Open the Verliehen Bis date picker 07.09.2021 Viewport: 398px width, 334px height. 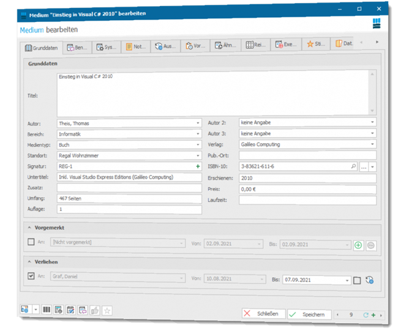click(x=347, y=280)
